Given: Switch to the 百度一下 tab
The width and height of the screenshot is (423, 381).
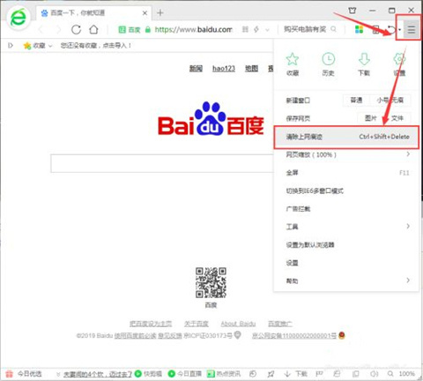Looking at the screenshot, I should pos(93,13).
